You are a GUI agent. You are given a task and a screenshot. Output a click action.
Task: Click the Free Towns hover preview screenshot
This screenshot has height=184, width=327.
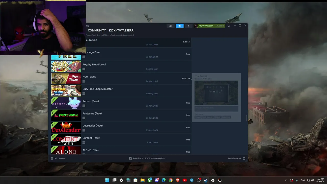coord(216,93)
